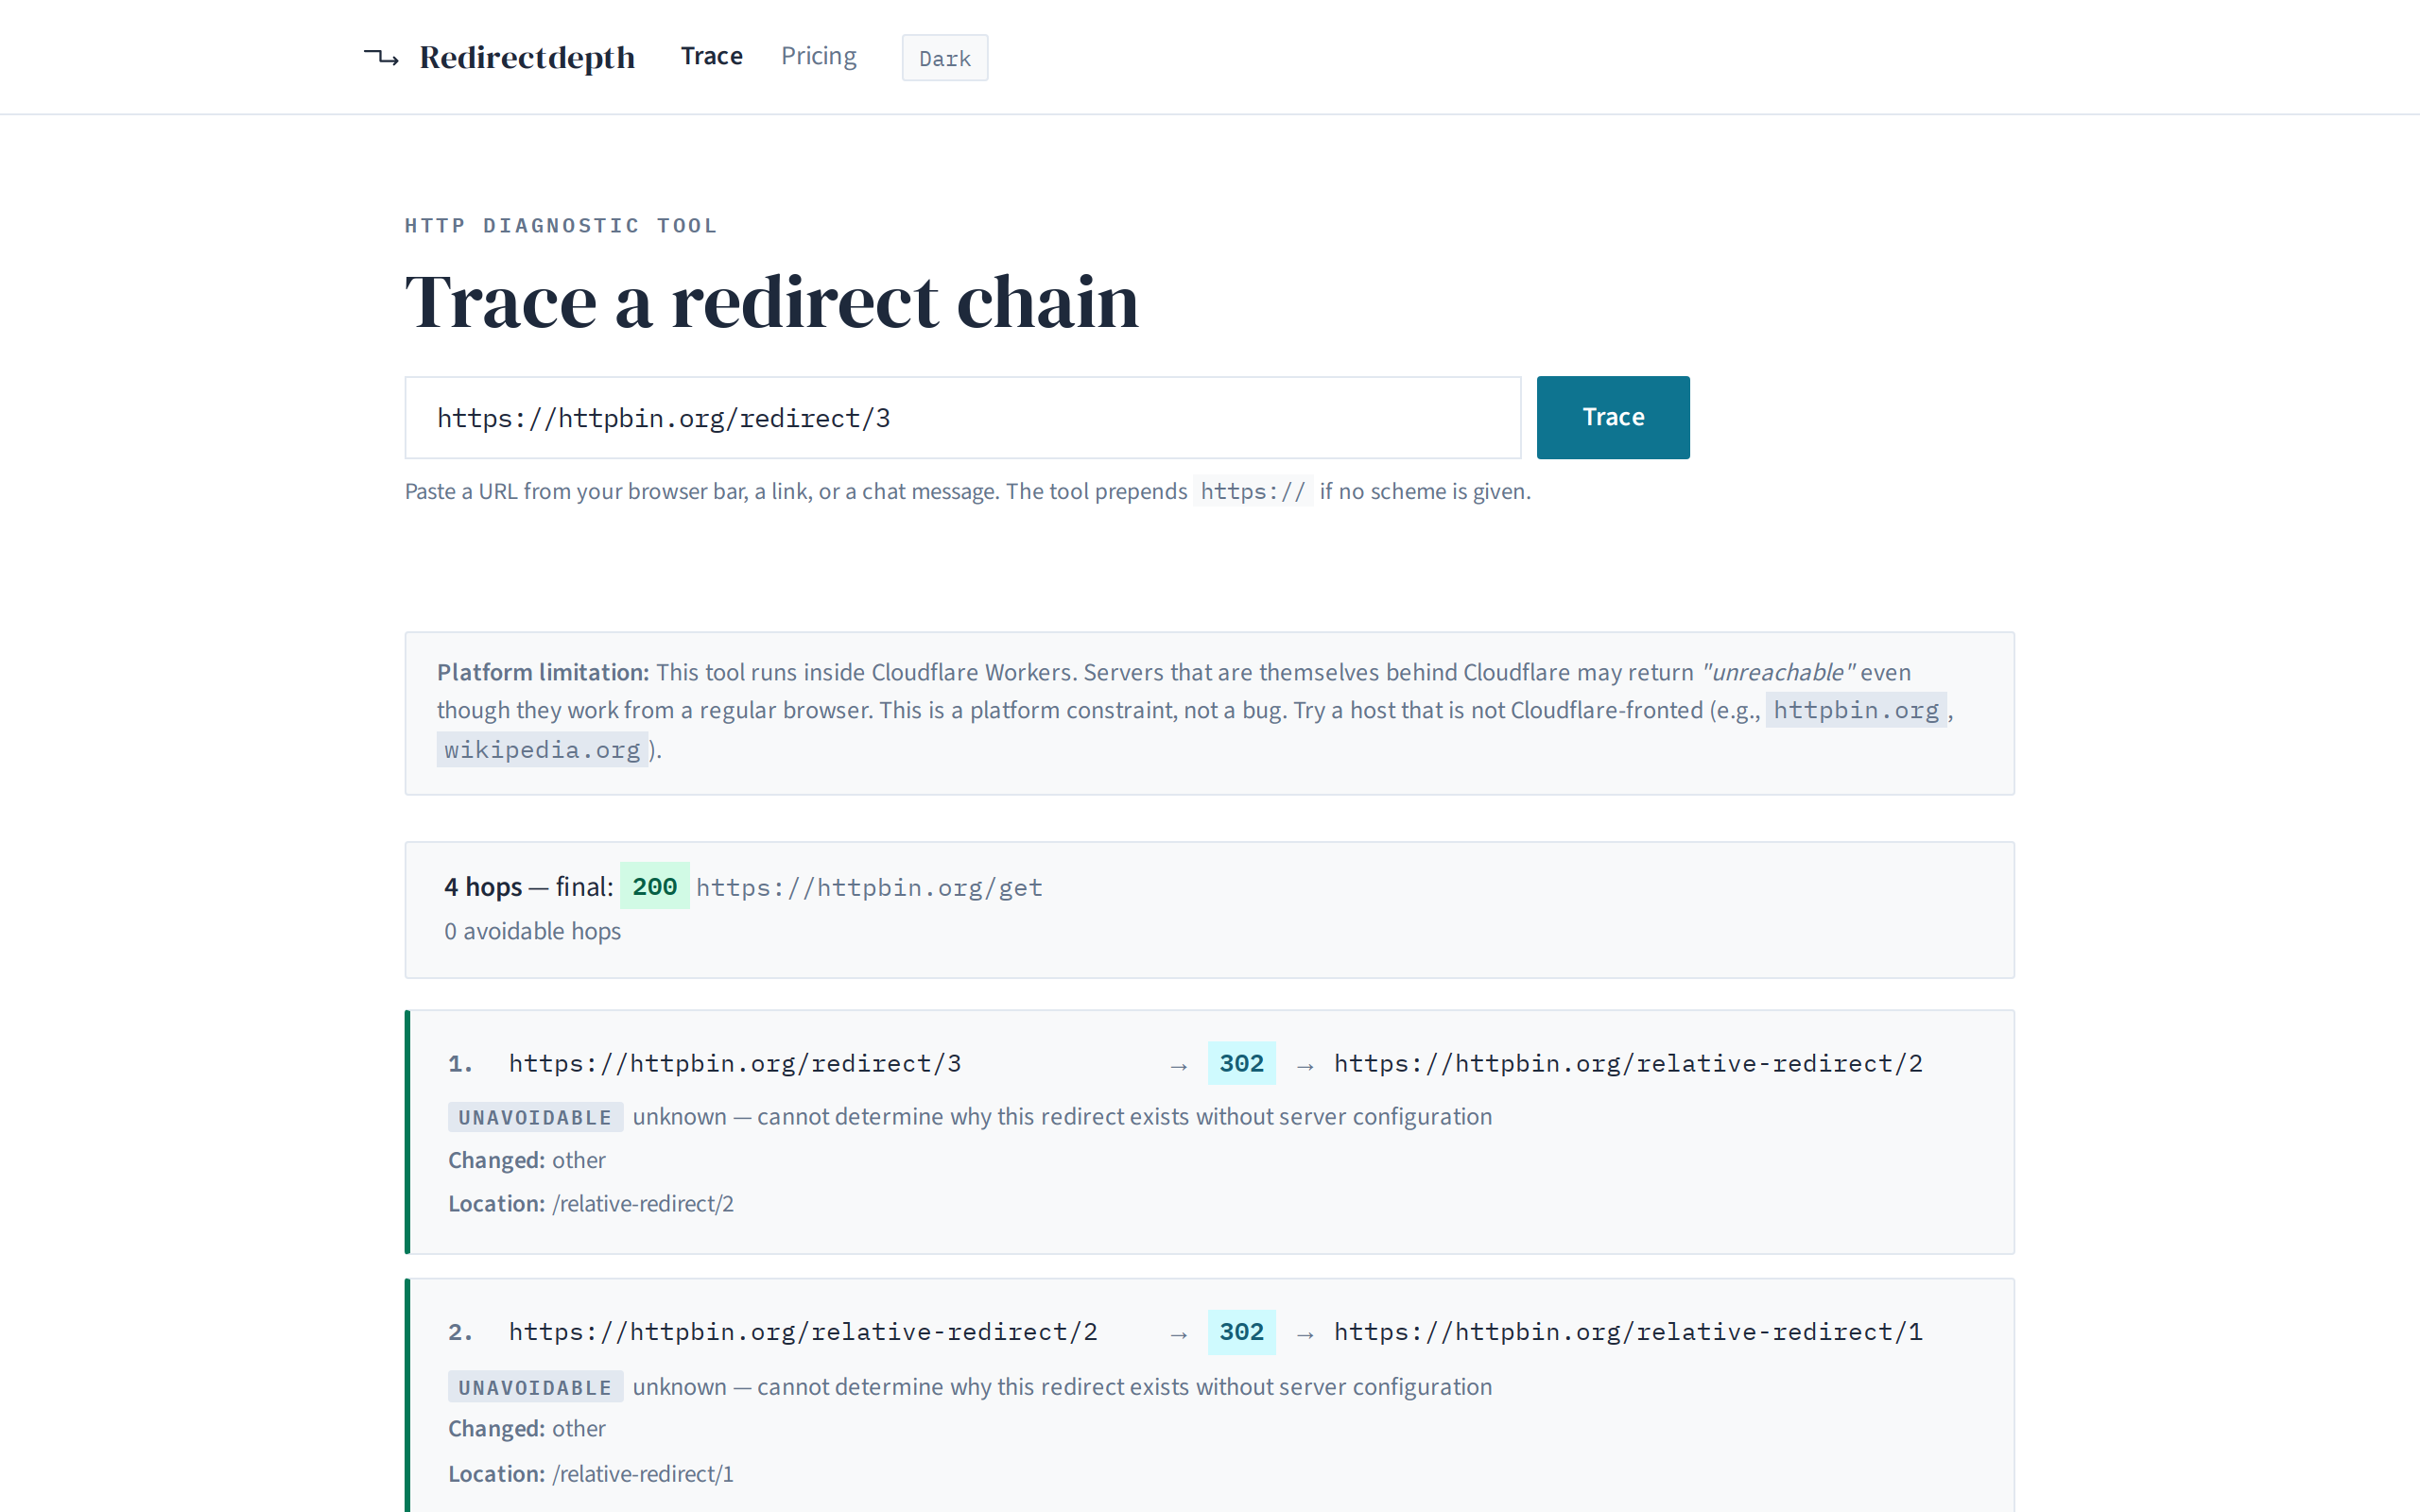Select the 200 final status badge
The width and height of the screenshot is (2420, 1512).
click(x=654, y=886)
